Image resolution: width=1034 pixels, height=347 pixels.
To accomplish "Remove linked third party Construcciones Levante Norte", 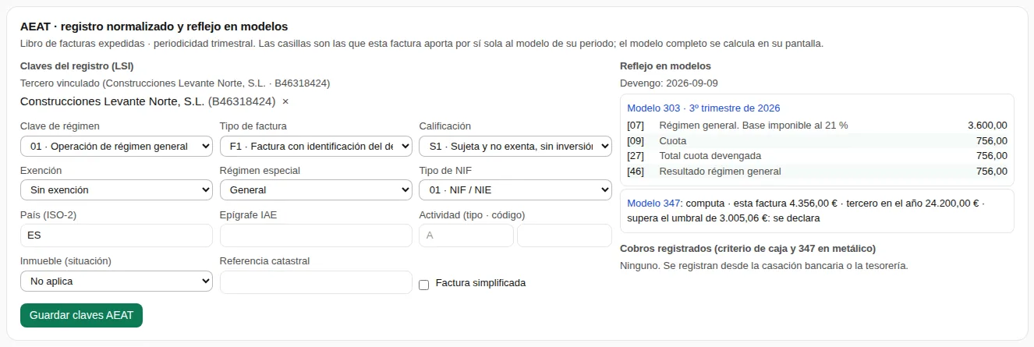I will (x=285, y=101).
